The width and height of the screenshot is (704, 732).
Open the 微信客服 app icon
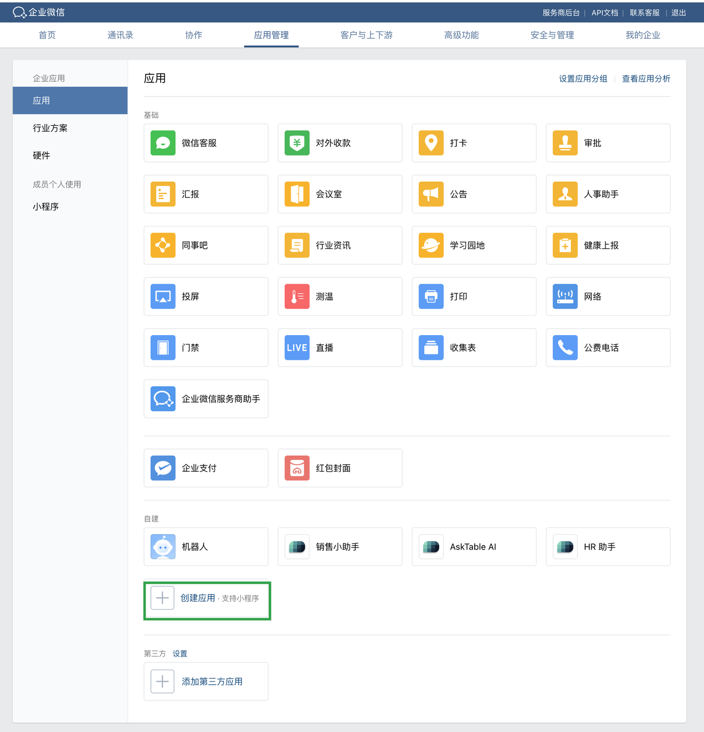click(x=163, y=143)
